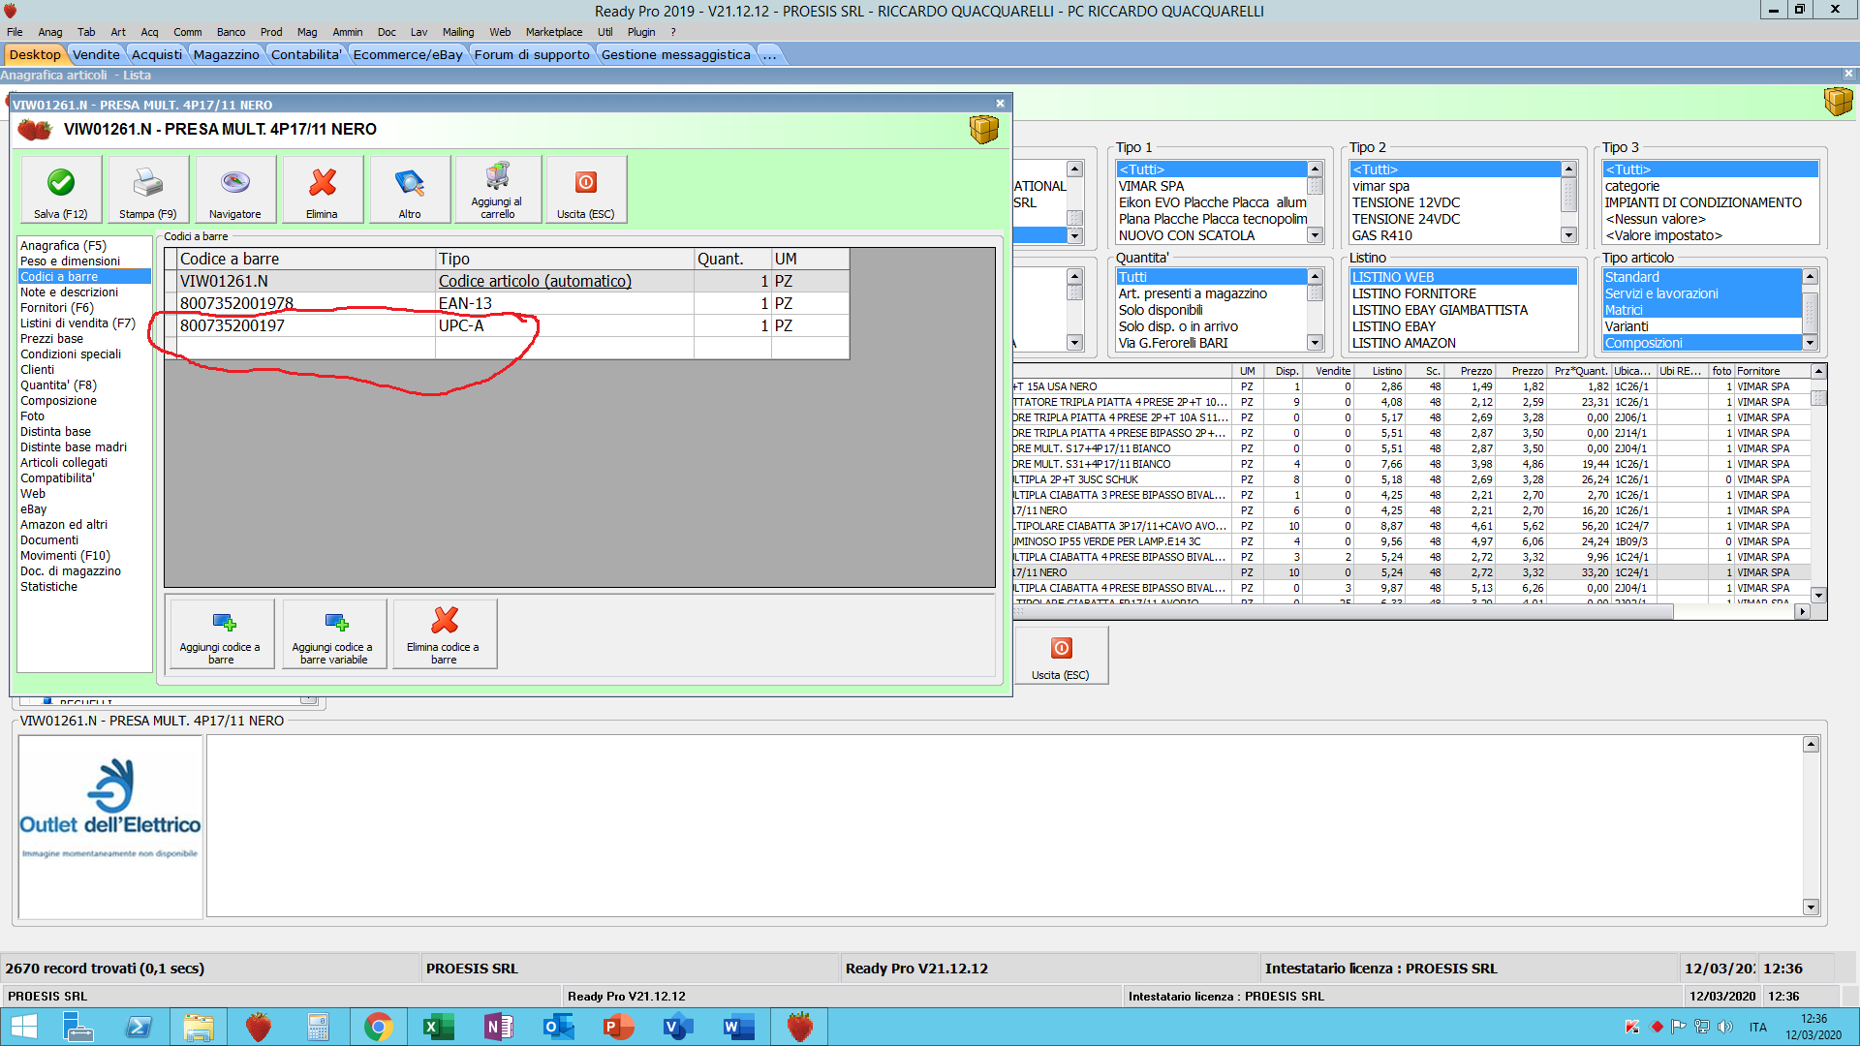Open File Explorer from the taskbar
The width and height of the screenshot is (1860, 1046).
click(199, 1027)
